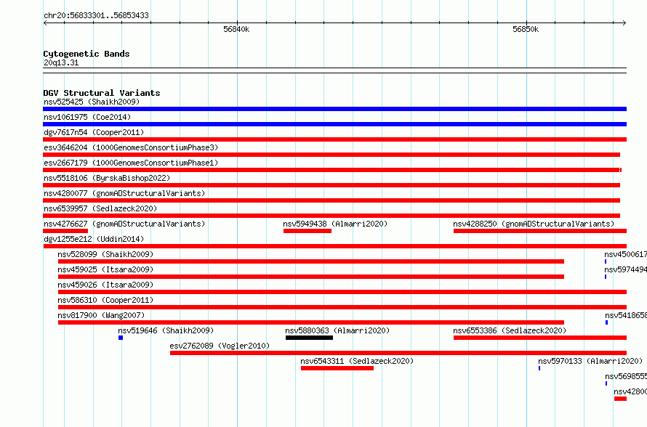
Task: Select nsv5518106 (ByrskaBishop2022) label
Action: click(x=107, y=178)
